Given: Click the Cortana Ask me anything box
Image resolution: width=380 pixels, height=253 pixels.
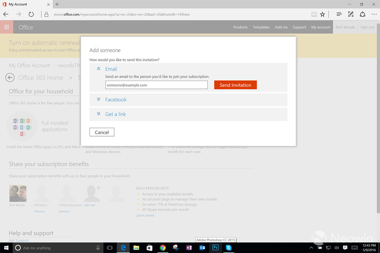Looking at the screenshot, I should [x=58, y=248].
